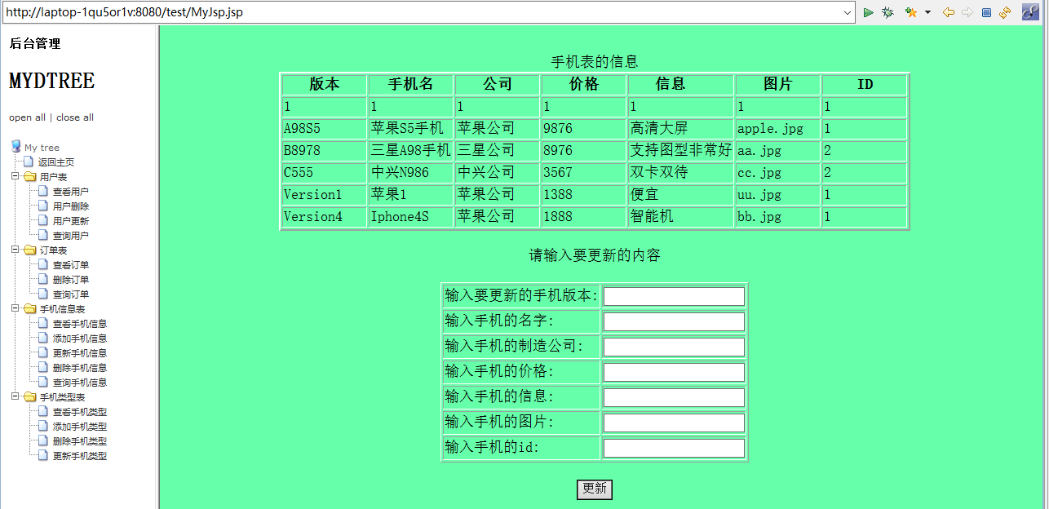Open the 更新手机信息 tree link

pos(80,353)
